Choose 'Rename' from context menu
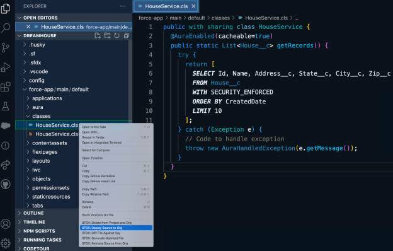This screenshot has width=393, height=251. tap(116, 202)
